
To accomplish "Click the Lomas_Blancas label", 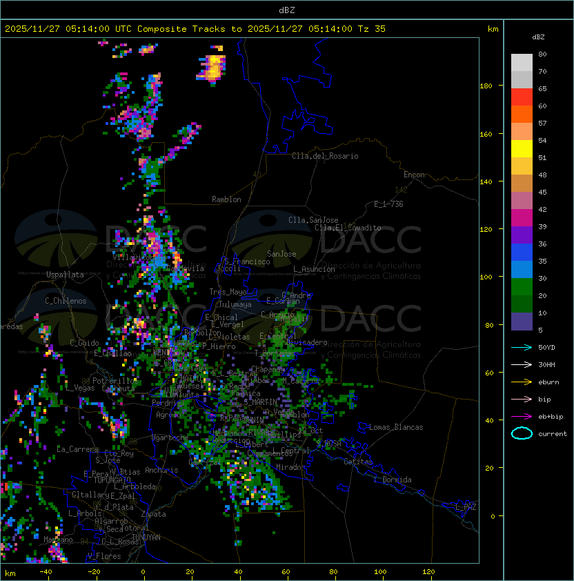I will [x=396, y=427].
